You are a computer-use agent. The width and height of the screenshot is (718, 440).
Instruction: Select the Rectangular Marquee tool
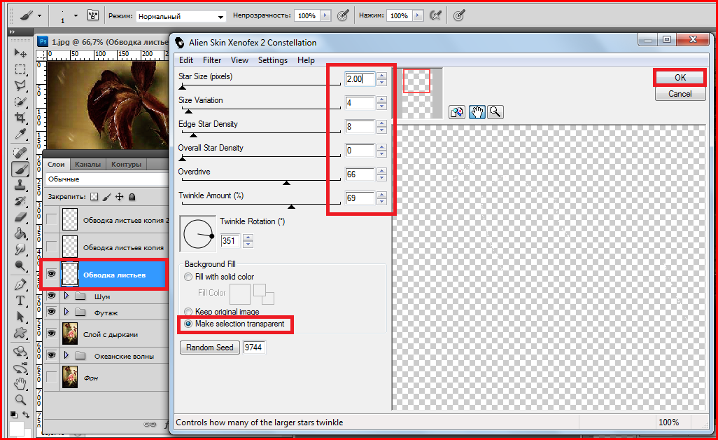tap(20, 69)
